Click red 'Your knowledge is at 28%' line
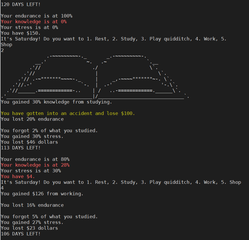 35,165
